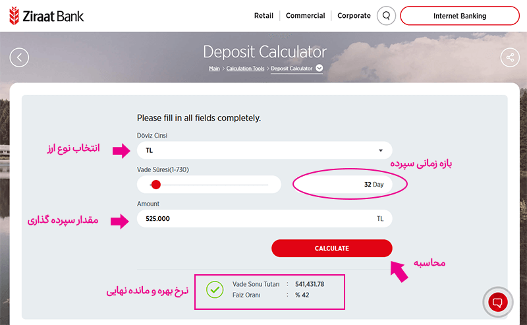Click the Vade Süresi slider handle
Viewport: 527px width, 325px height.
155,185
